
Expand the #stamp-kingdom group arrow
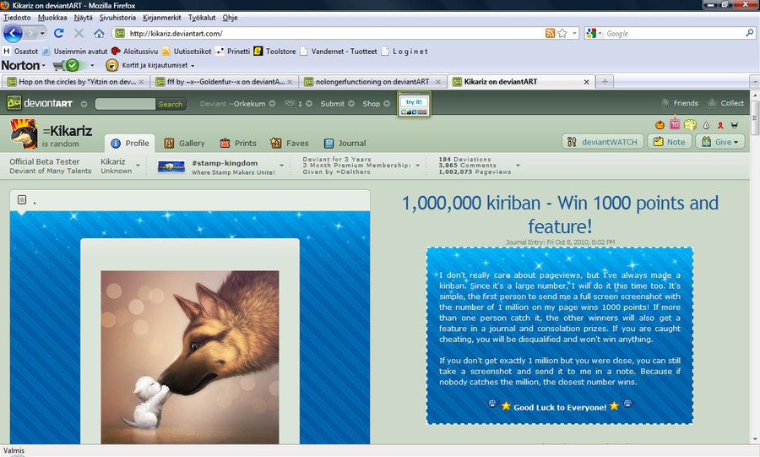pyautogui.click(x=281, y=166)
